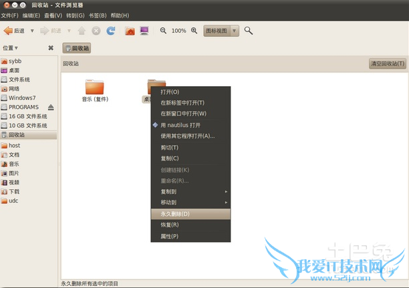Open the 帮助(H) menu
Screen dimensions: 409x288
(120, 15)
